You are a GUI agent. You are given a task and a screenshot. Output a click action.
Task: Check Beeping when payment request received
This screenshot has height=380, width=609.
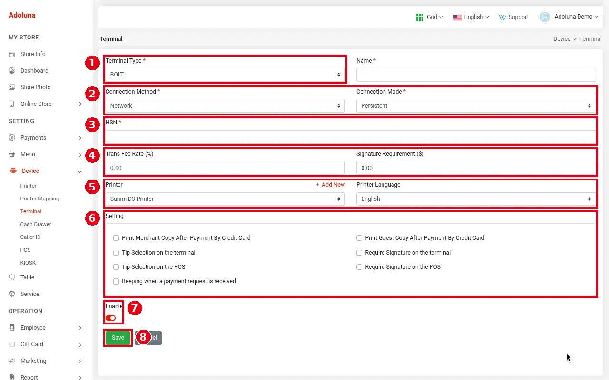pyautogui.click(x=116, y=281)
